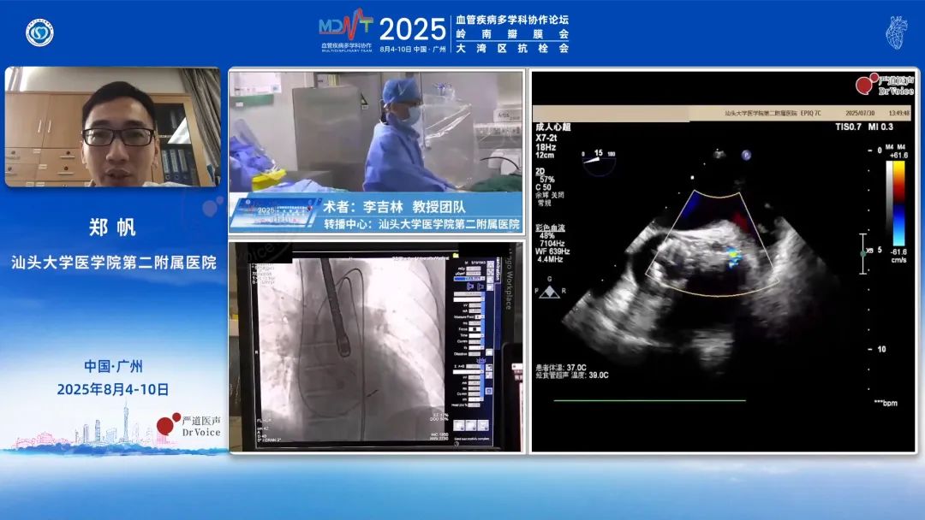Click the underlined 2D mode label
This screenshot has height=520, width=925.
tap(542, 169)
